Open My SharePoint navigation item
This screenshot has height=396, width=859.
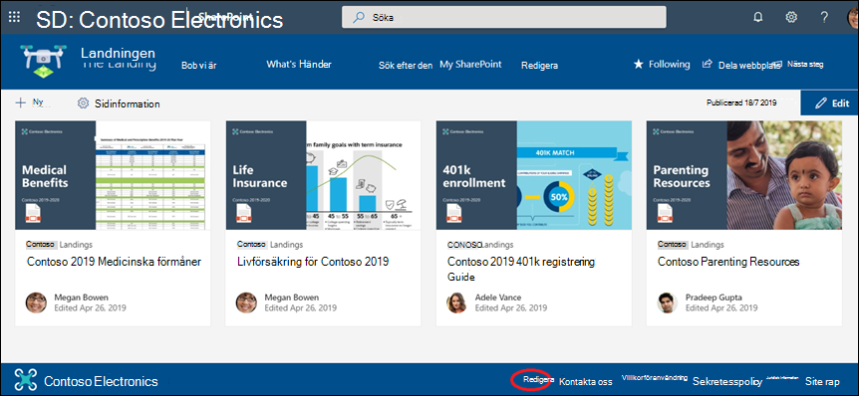470,64
